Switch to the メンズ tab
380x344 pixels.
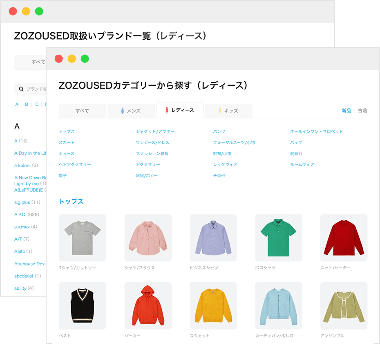[131, 111]
